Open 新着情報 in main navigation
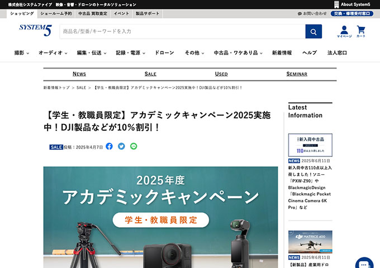This screenshot has width=380, height=268. 282,53
